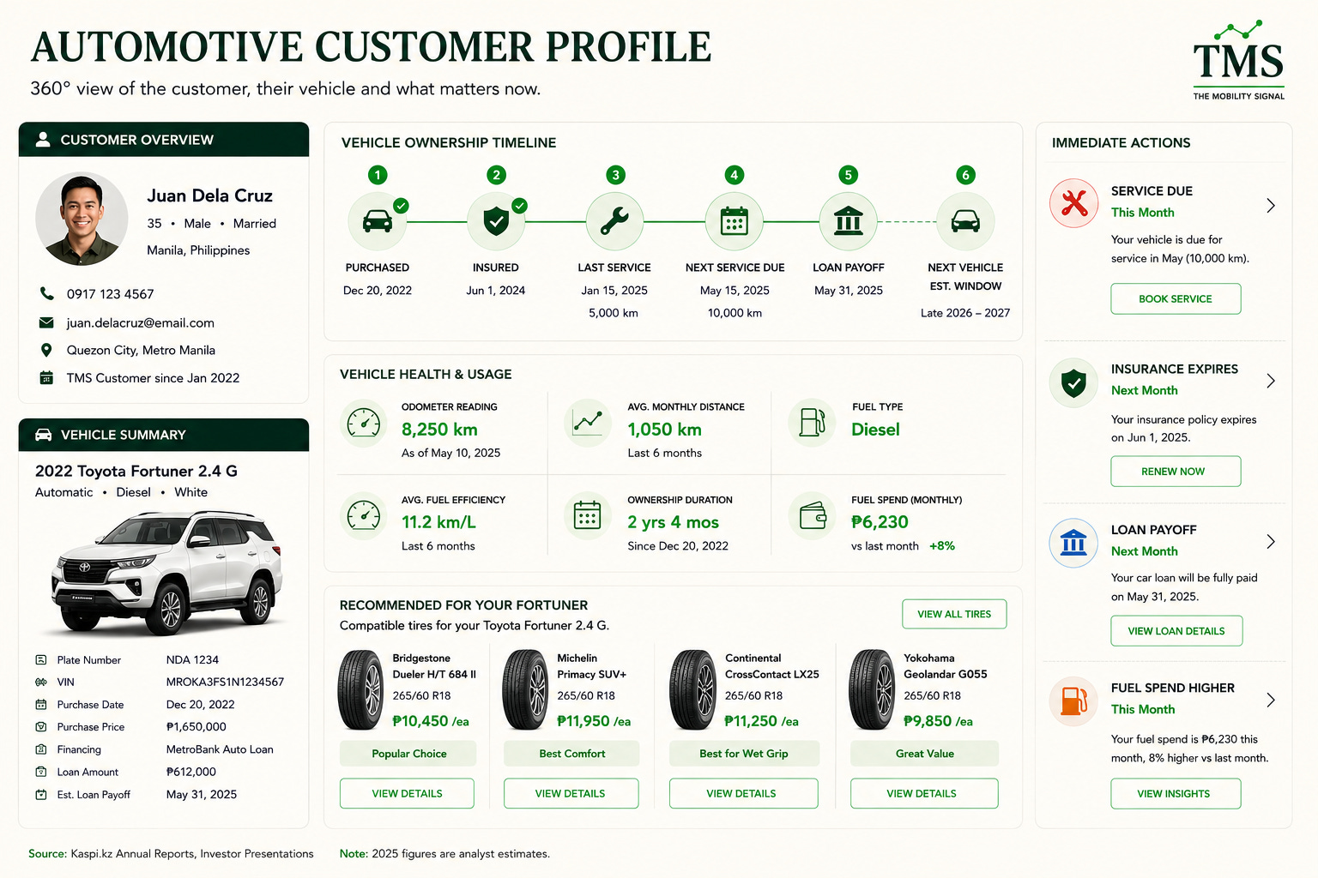Click the Loan Payoff bank timeline icon
1318x878 pixels.
(x=848, y=221)
